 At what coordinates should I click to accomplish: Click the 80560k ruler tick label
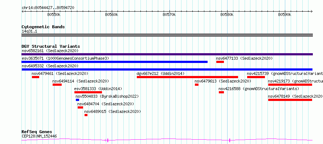pyautogui.click(x=111, y=14)
